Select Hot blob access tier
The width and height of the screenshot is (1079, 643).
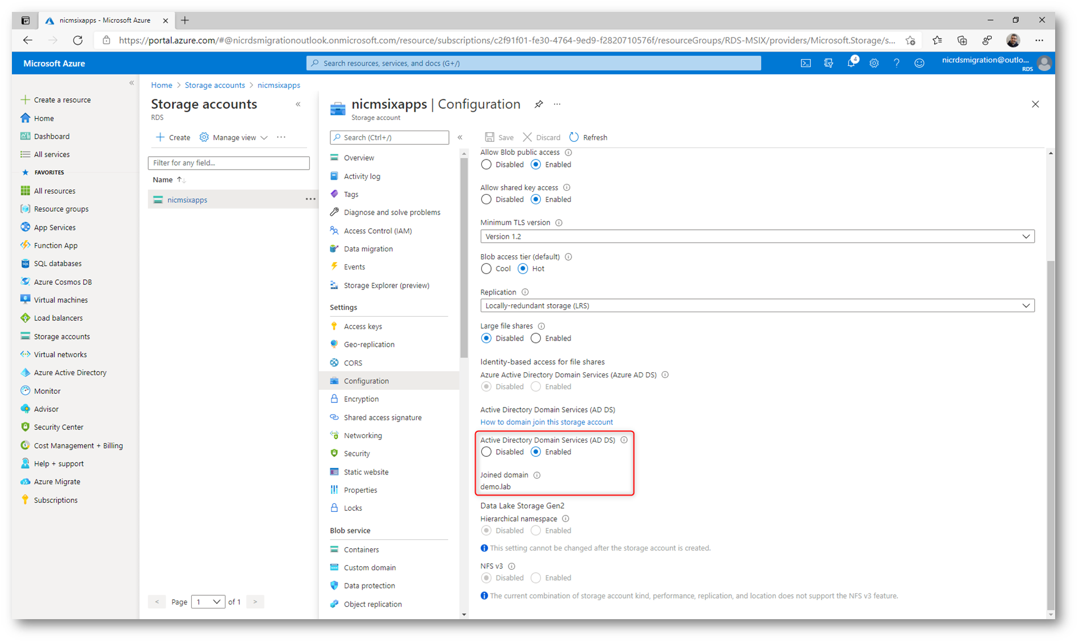[x=523, y=268]
